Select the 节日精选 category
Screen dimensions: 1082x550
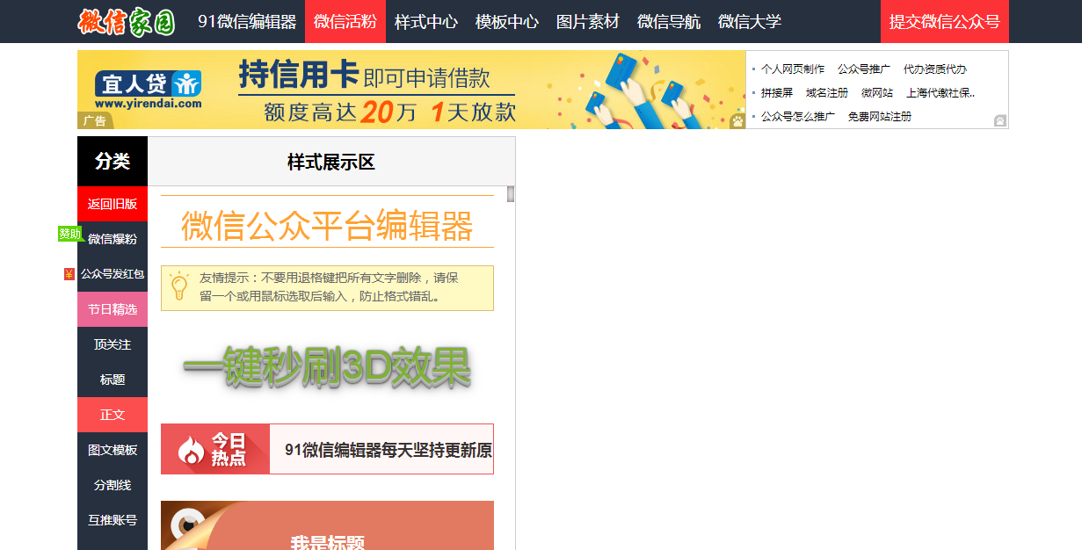(x=113, y=309)
